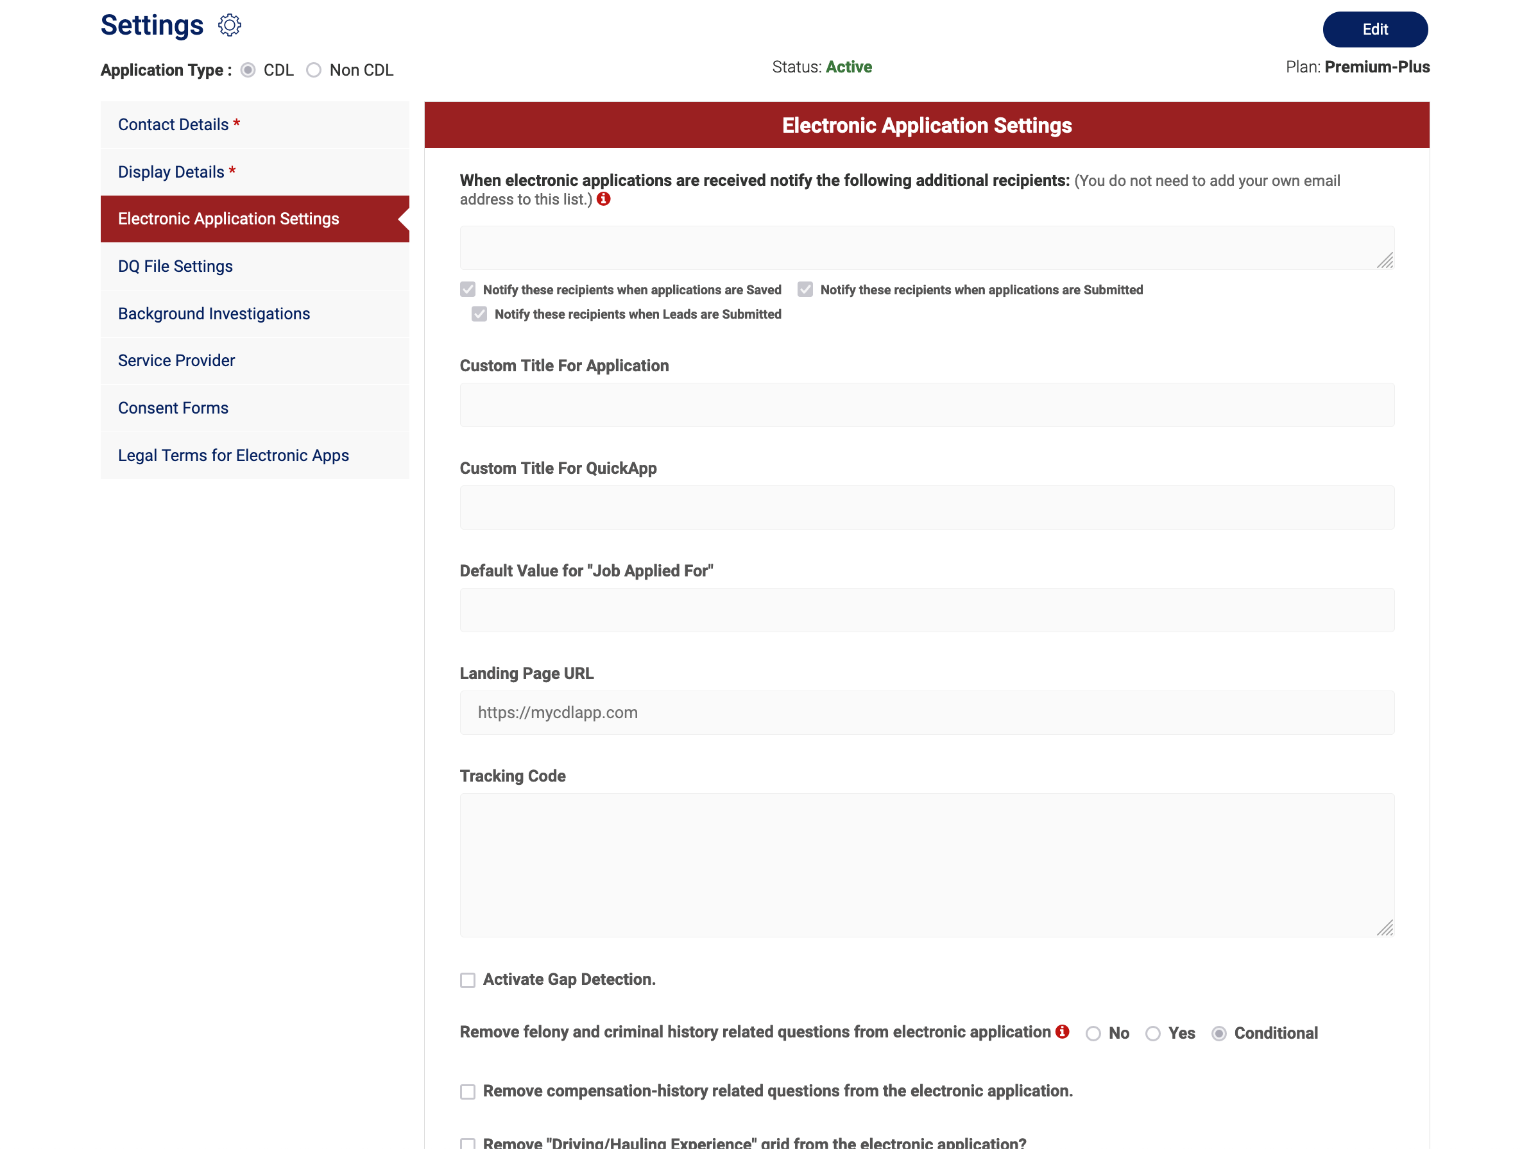
Task: Click the Settings gear icon
Action: [x=229, y=26]
